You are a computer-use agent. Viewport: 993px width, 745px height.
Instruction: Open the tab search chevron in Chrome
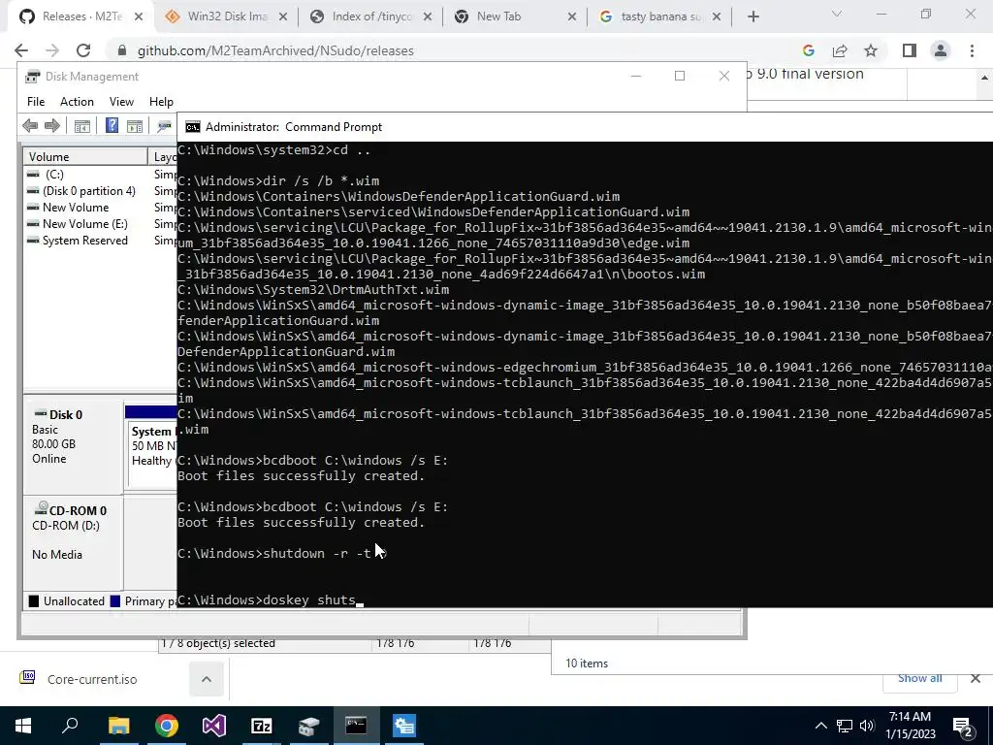[837, 14]
